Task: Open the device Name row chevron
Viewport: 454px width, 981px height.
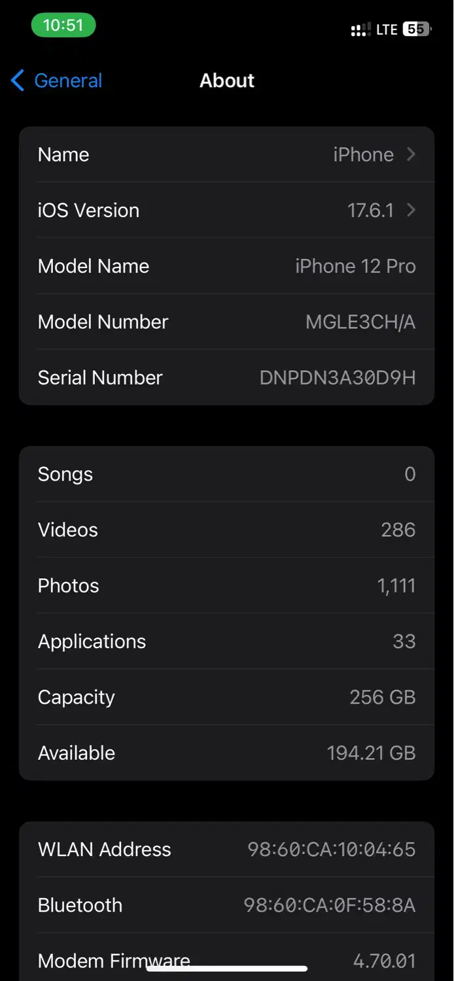Action: (x=411, y=154)
